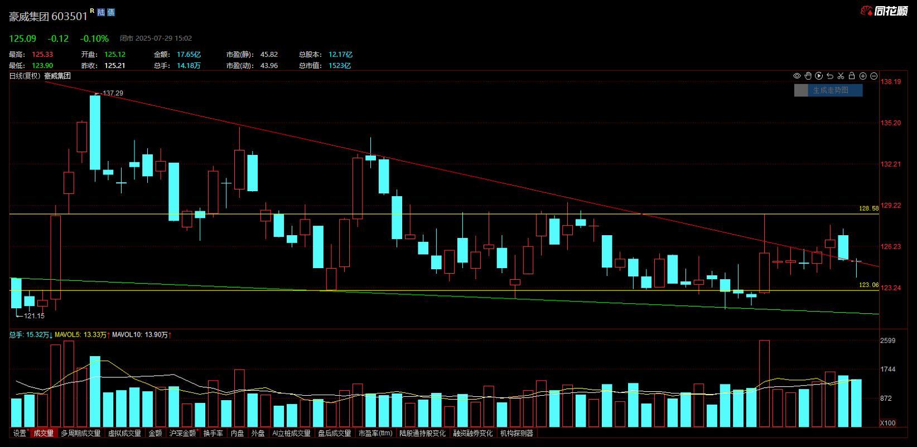Switch to 虚拟成交量 tab
The image size is (917, 447).
124,433
